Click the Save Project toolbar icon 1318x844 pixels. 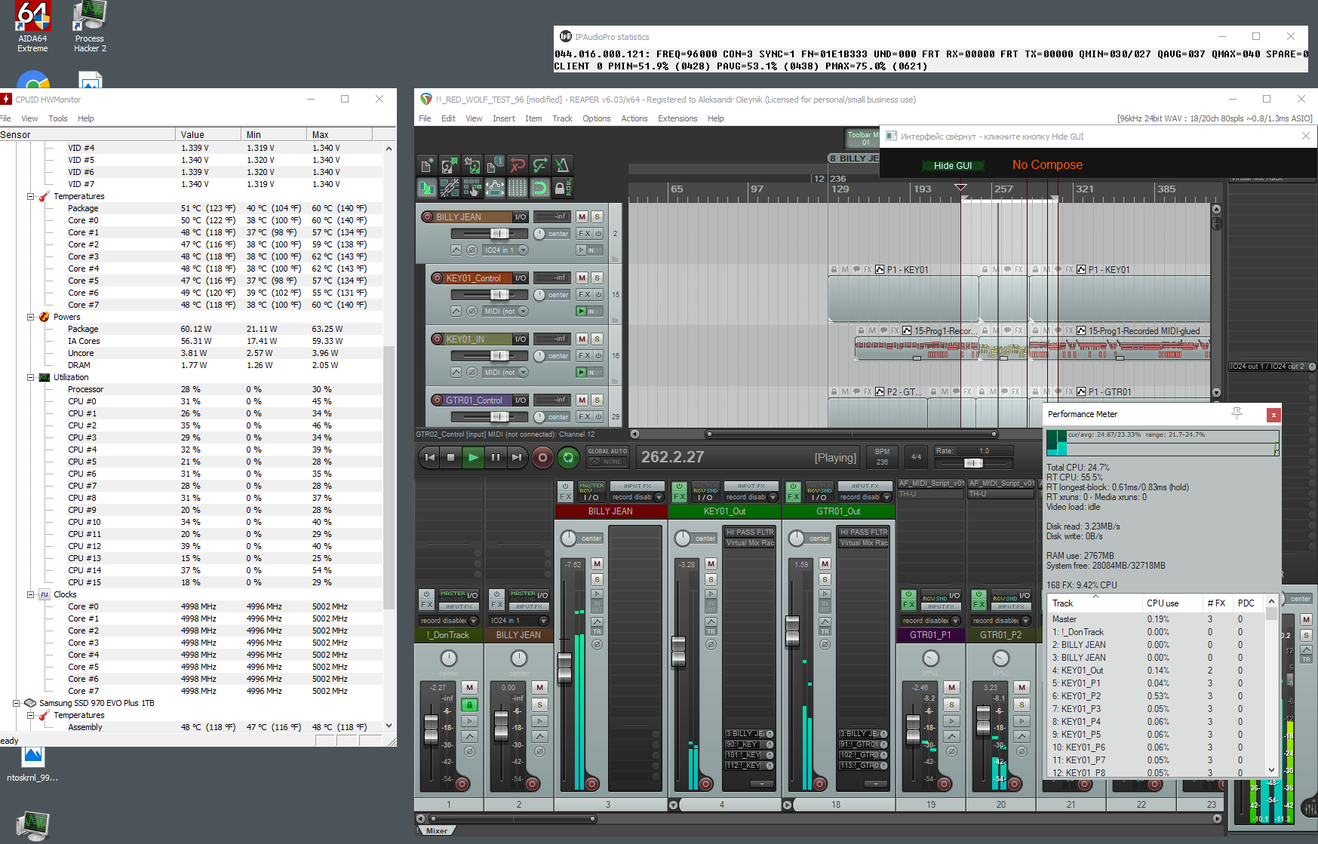[x=472, y=165]
